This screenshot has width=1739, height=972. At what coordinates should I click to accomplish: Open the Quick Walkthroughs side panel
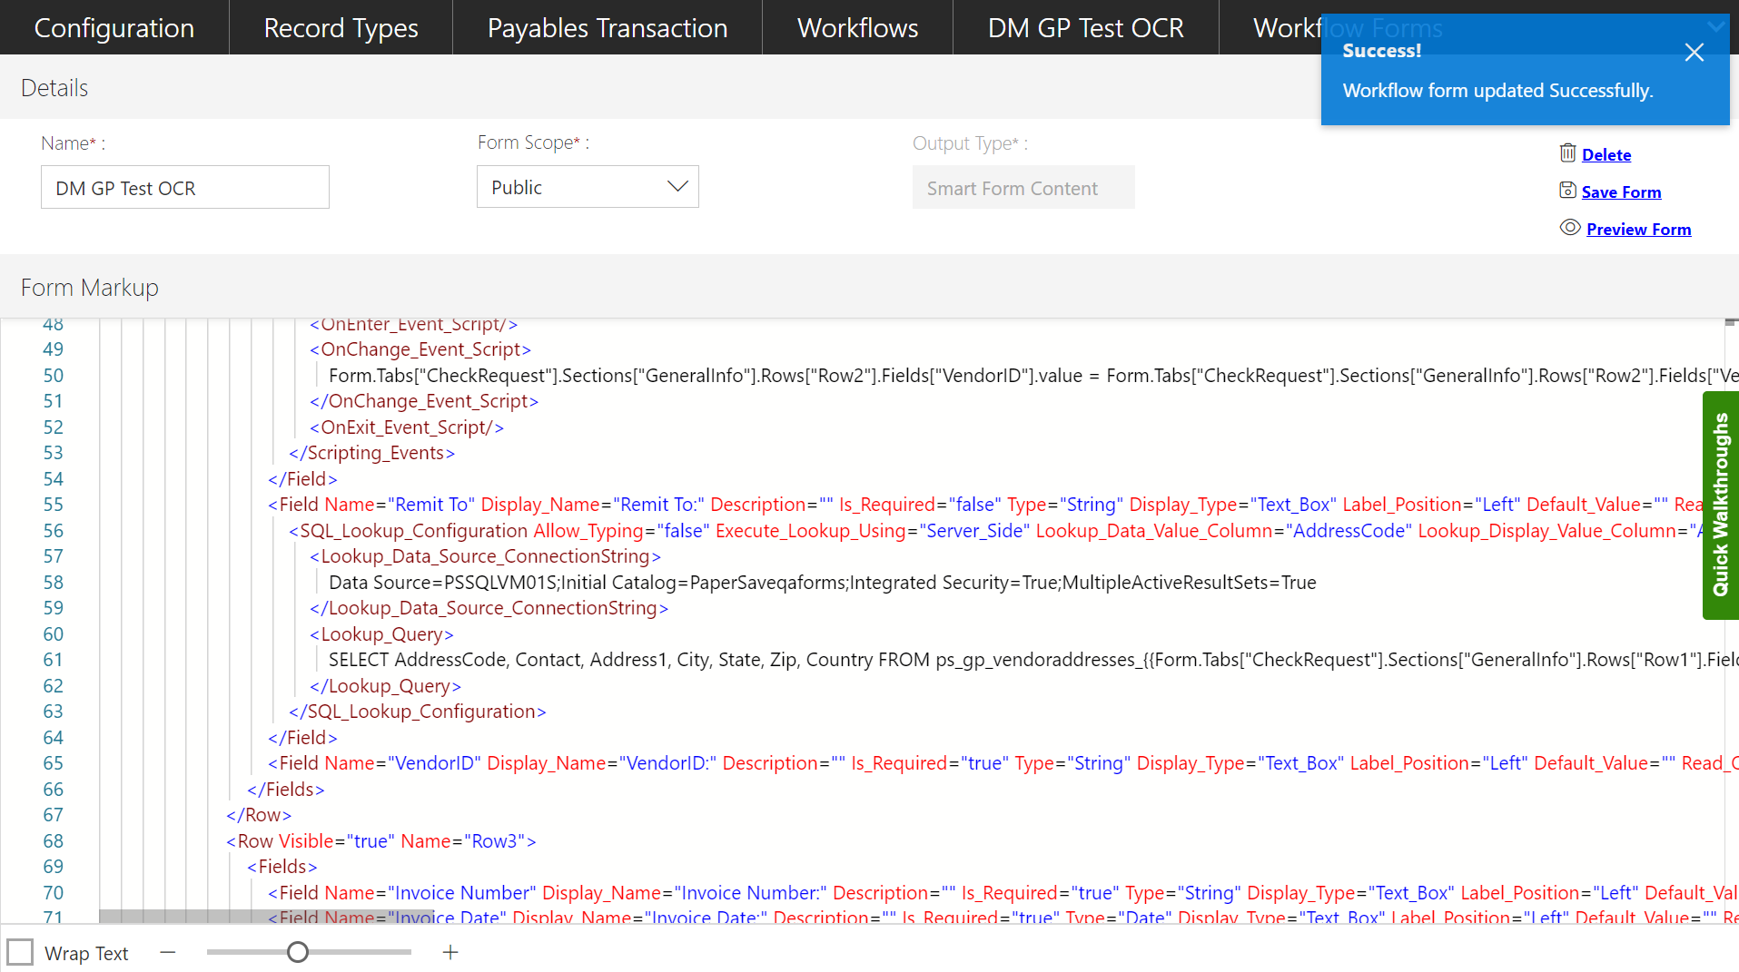pyautogui.click(x=1720, y=505)
